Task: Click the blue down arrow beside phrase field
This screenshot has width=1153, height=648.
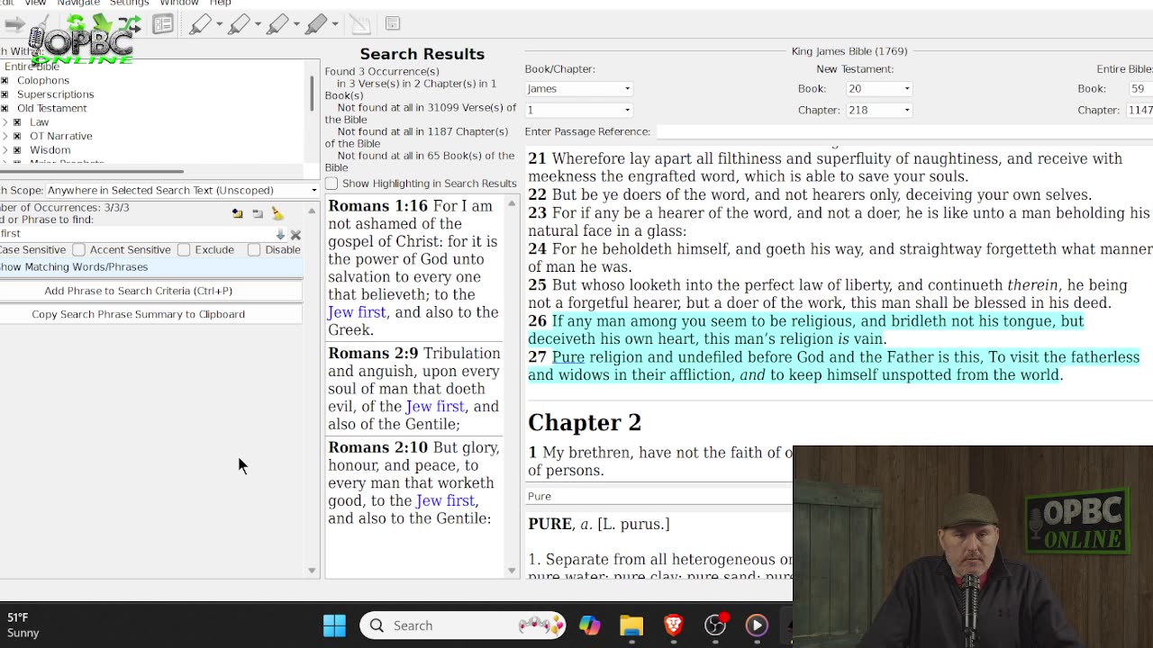Action: coord(280,235)
